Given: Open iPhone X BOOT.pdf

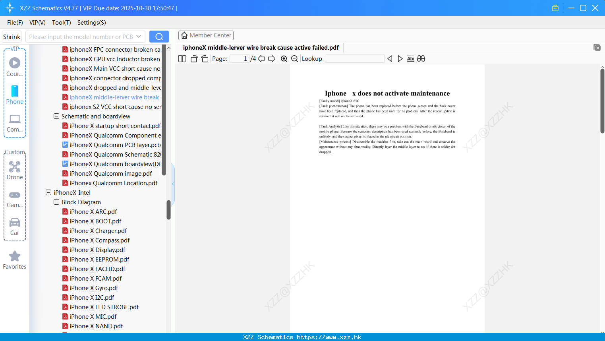Looking at the screenshot, I should [92, 221].
